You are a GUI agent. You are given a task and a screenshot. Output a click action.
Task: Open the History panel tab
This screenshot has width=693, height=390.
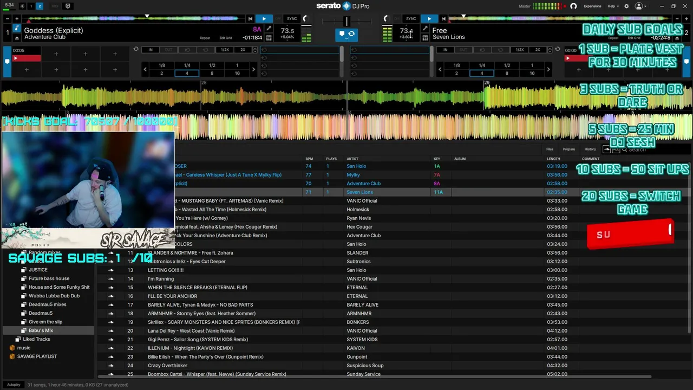(590, 149)
